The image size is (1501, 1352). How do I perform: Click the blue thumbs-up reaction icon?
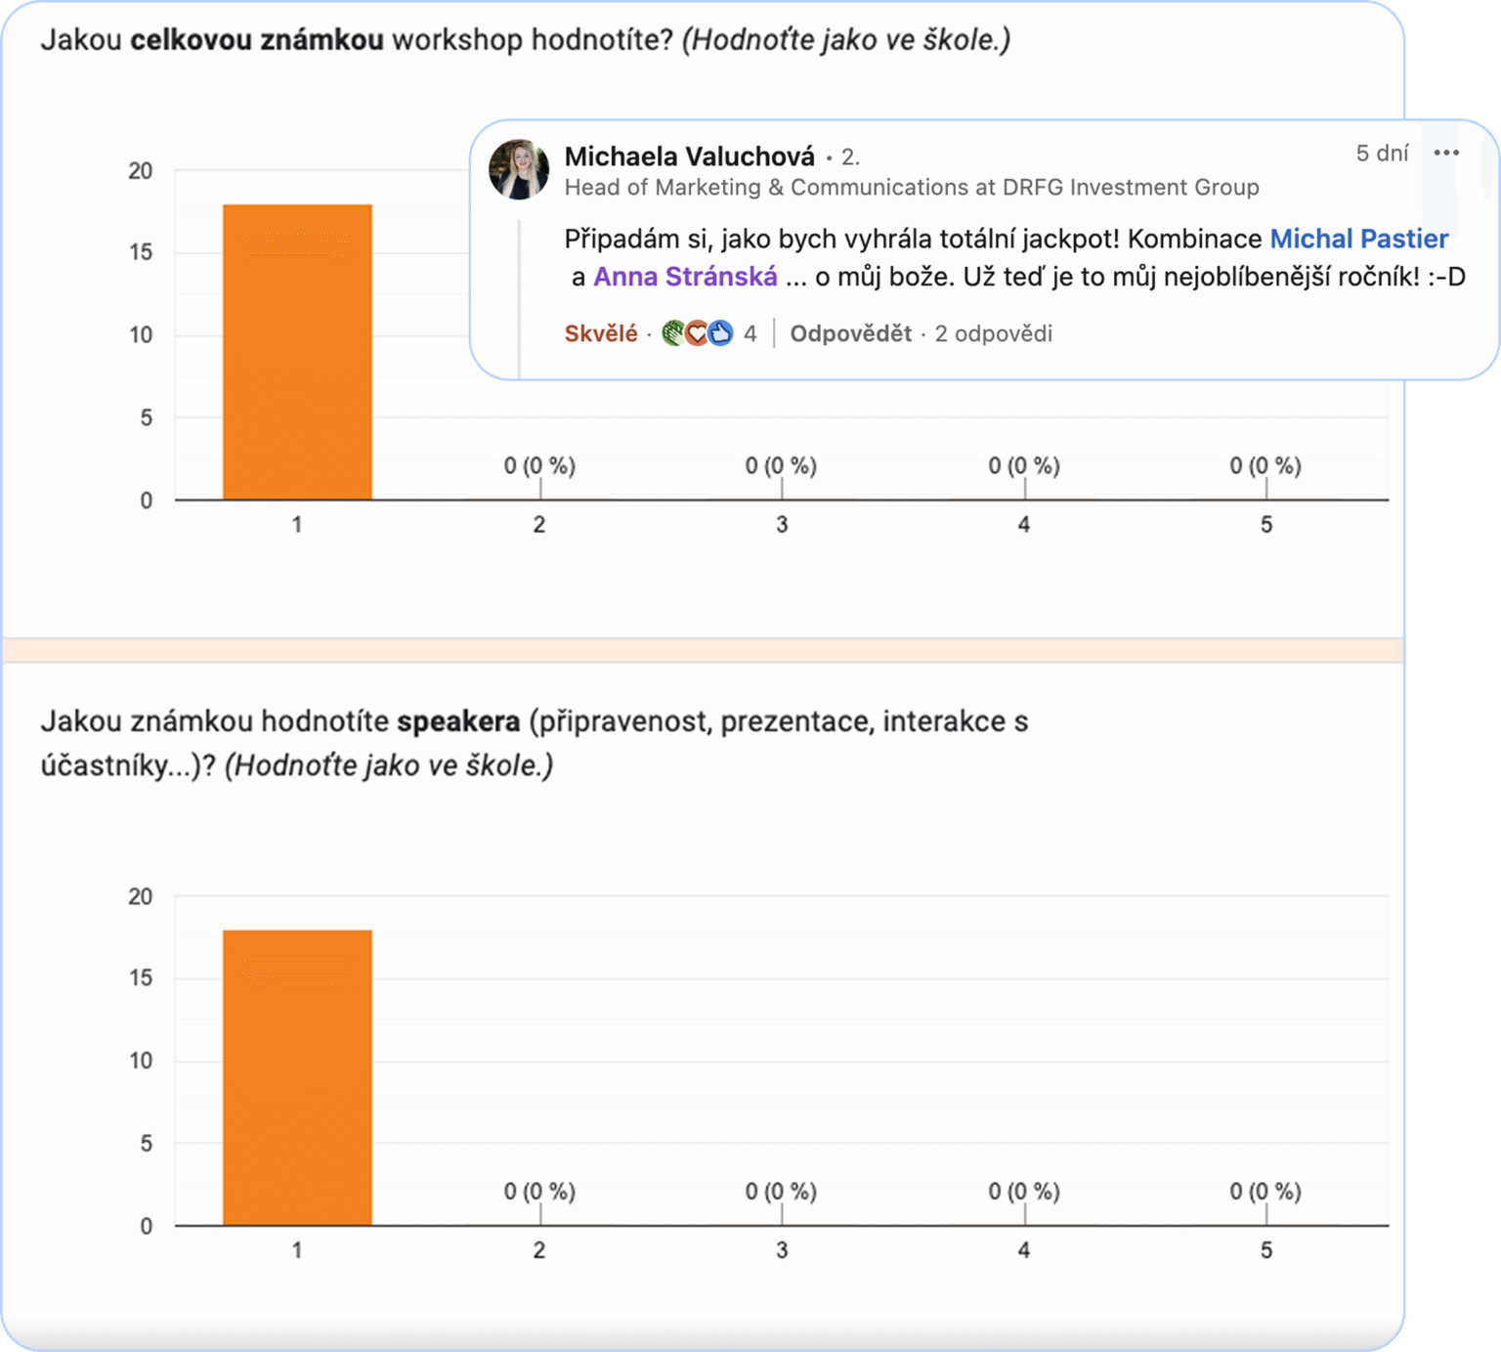coord(720,333)
